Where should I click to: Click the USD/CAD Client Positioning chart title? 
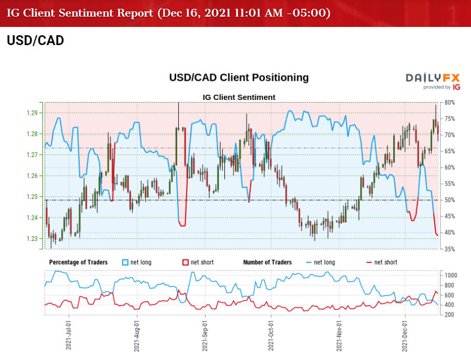click(x=239, y=78)
